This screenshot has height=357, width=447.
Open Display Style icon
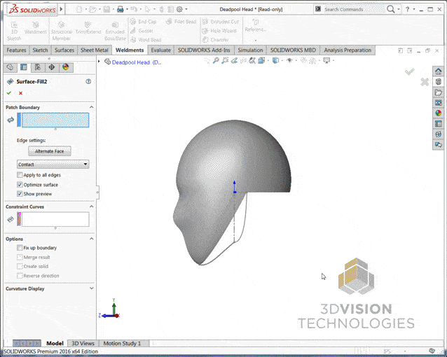coord(275,60)
